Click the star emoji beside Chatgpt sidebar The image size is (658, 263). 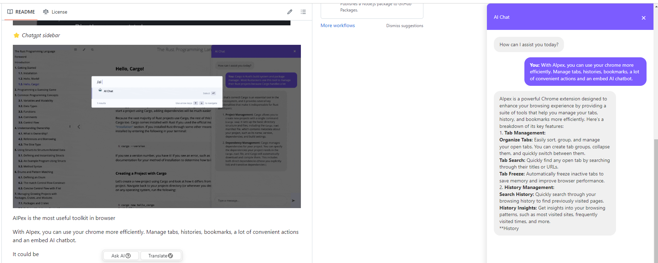[x=16, y=35]
